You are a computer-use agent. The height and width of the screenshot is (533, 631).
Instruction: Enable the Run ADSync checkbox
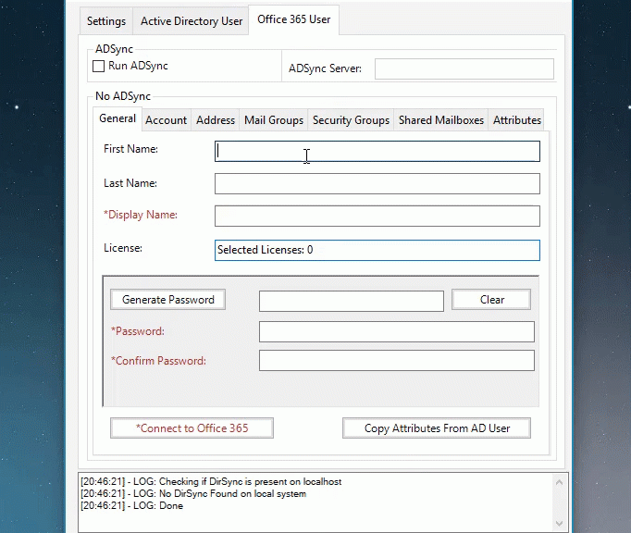click(99, 66)
